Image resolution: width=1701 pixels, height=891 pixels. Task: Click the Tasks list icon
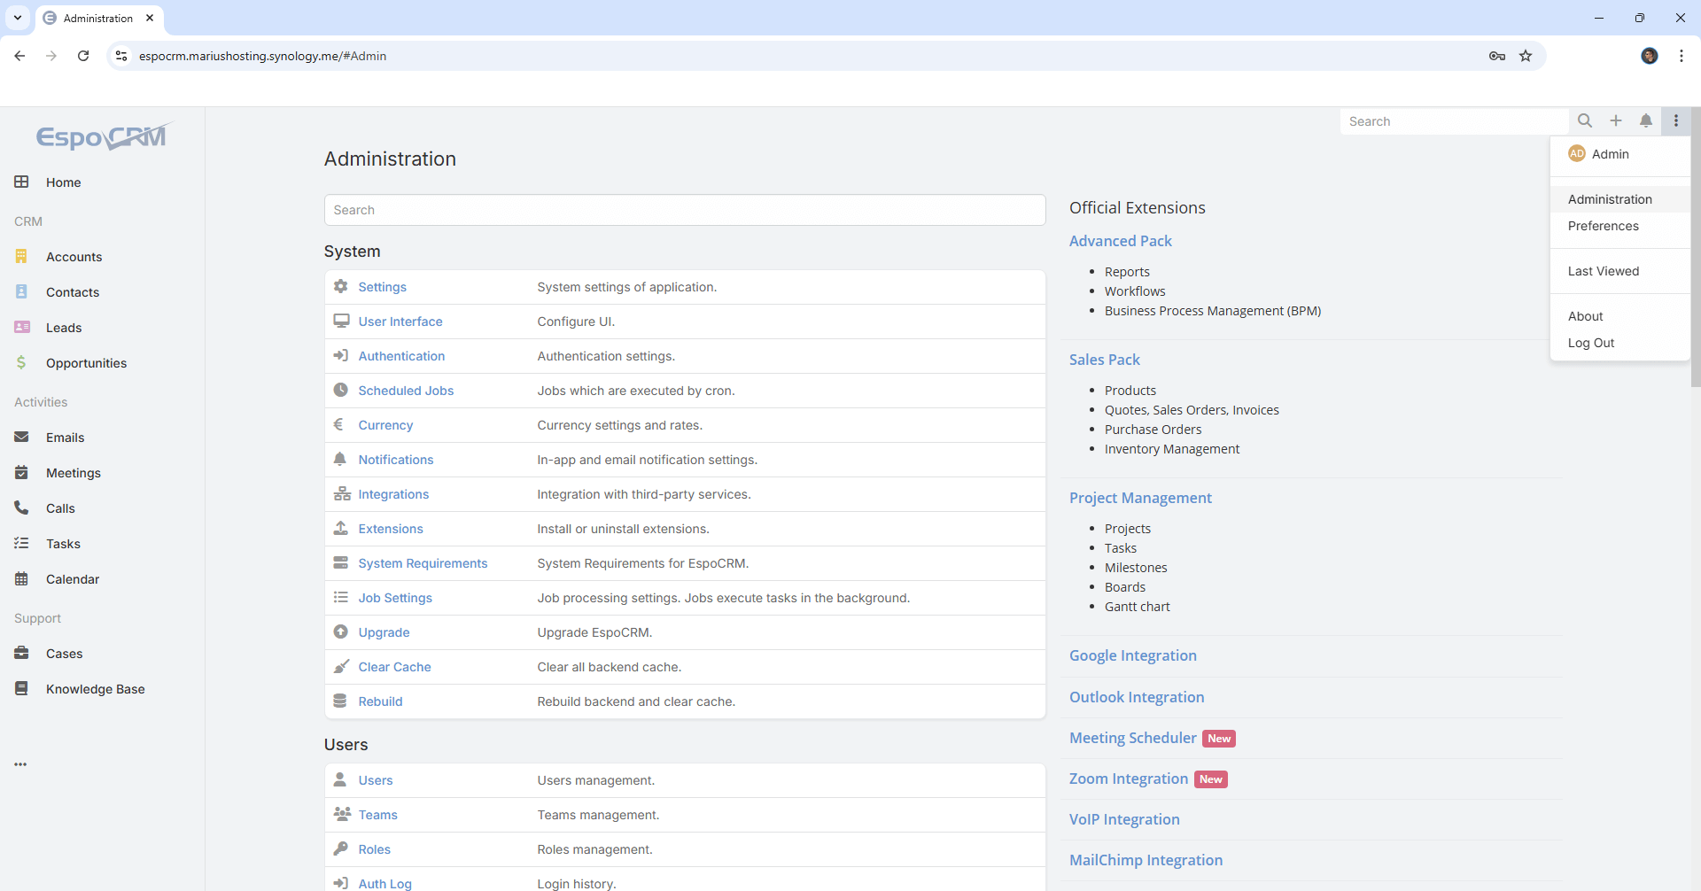pyautogui.click(x=21, y=543)
